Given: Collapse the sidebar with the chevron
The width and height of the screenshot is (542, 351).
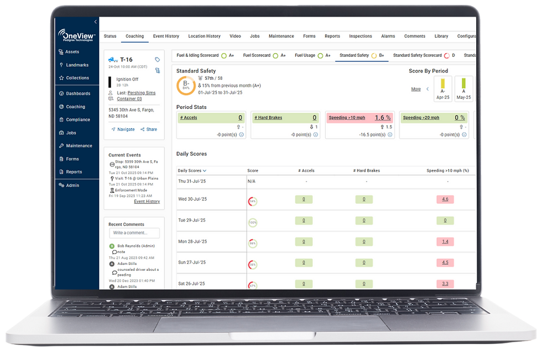Looking at the screenshot, I should pos(95,22).
